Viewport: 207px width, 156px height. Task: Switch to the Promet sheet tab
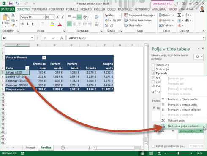(x=30, y=148)
